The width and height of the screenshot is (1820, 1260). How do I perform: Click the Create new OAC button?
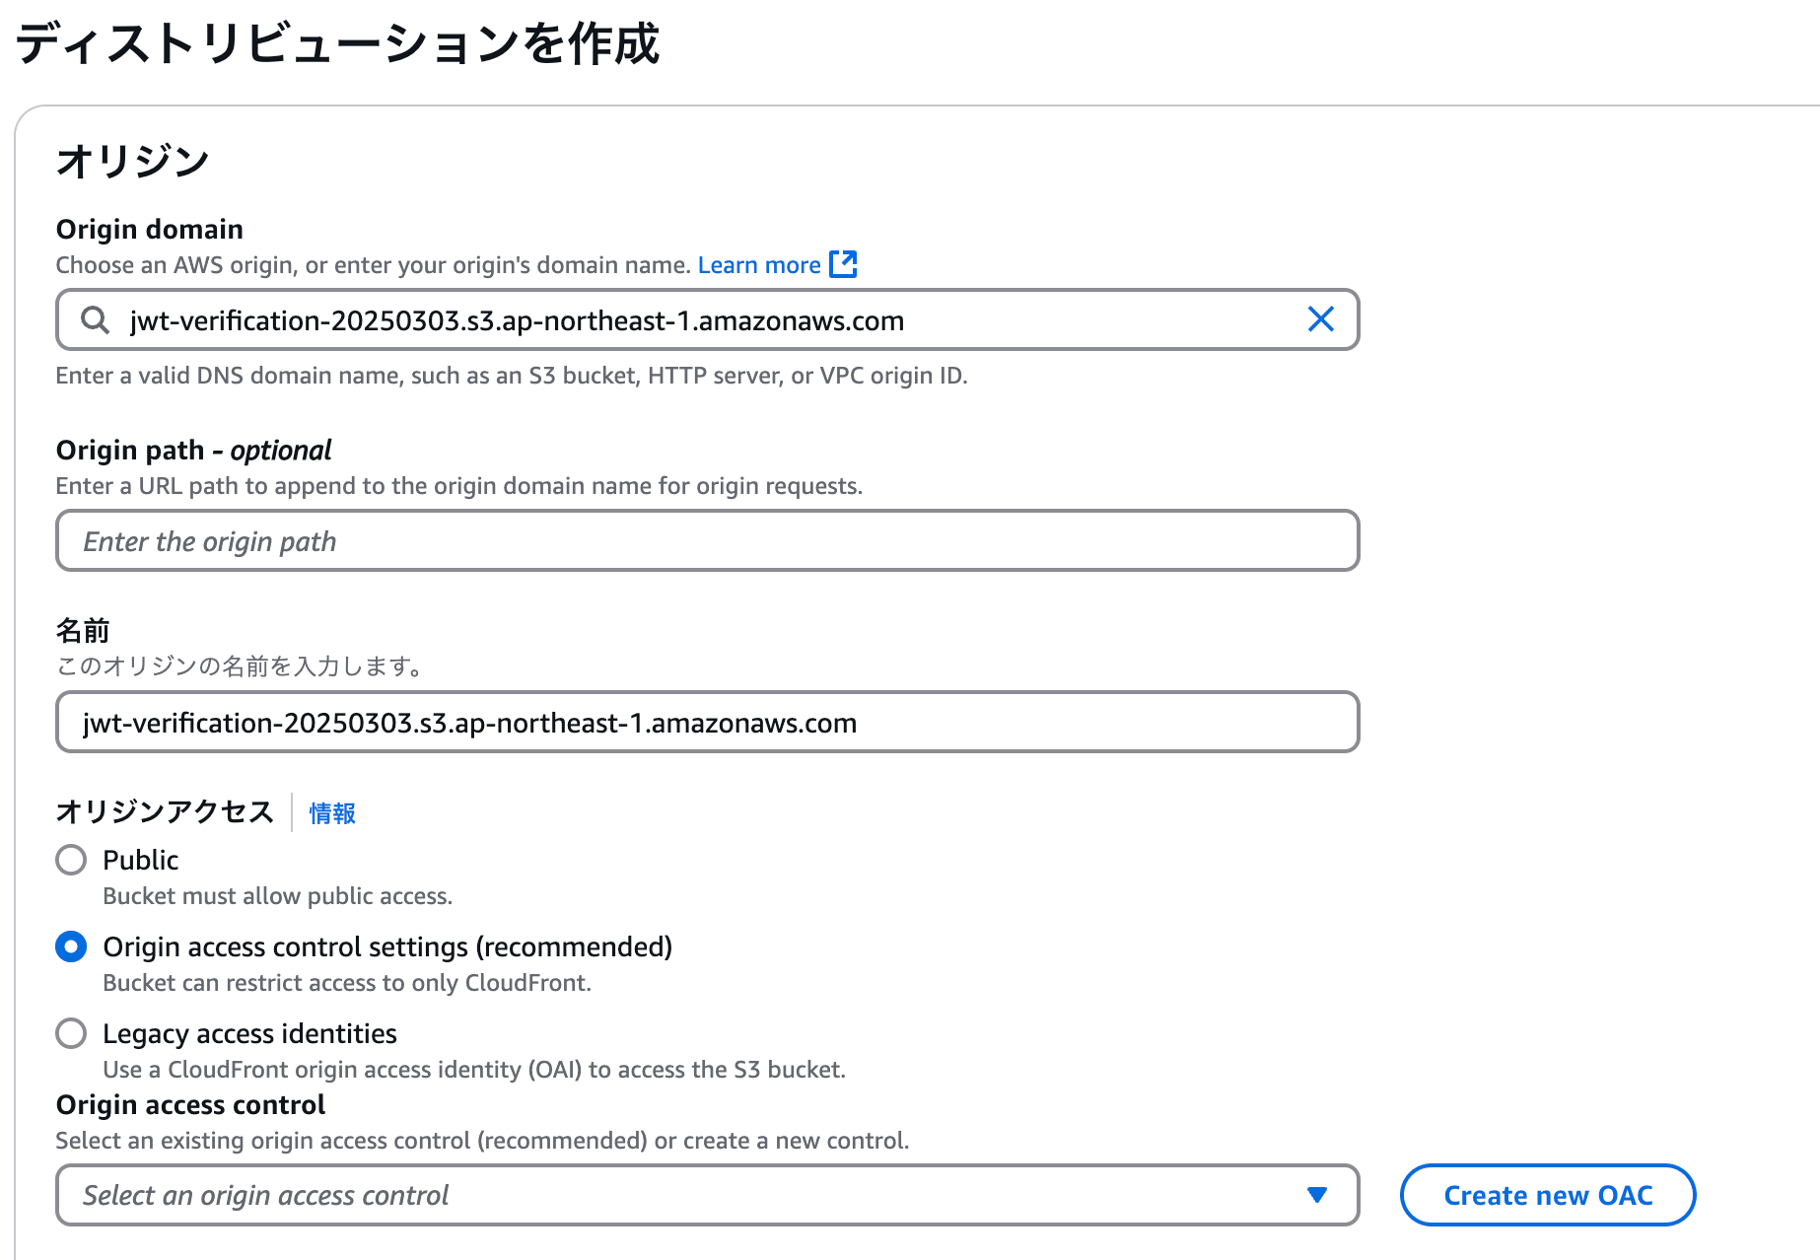pos(1548,1195)
